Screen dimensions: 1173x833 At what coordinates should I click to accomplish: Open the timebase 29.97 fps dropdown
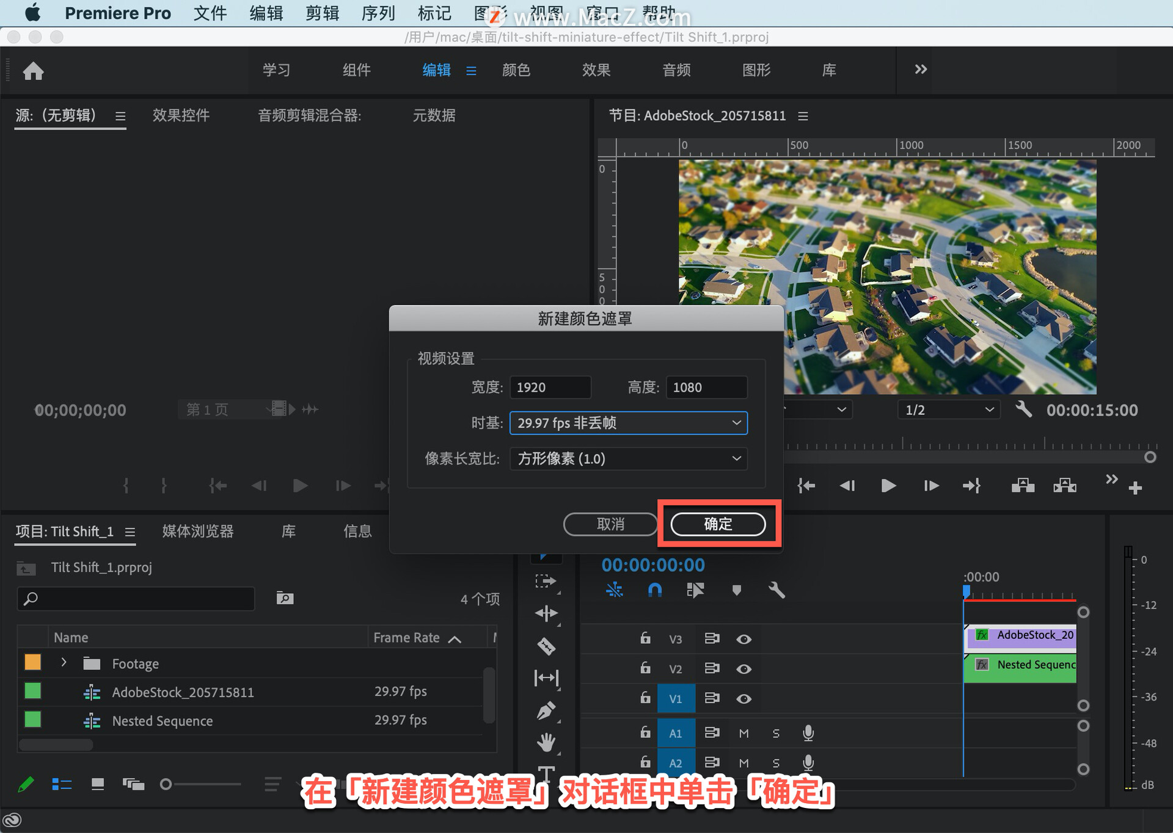[x=628, y=423]
